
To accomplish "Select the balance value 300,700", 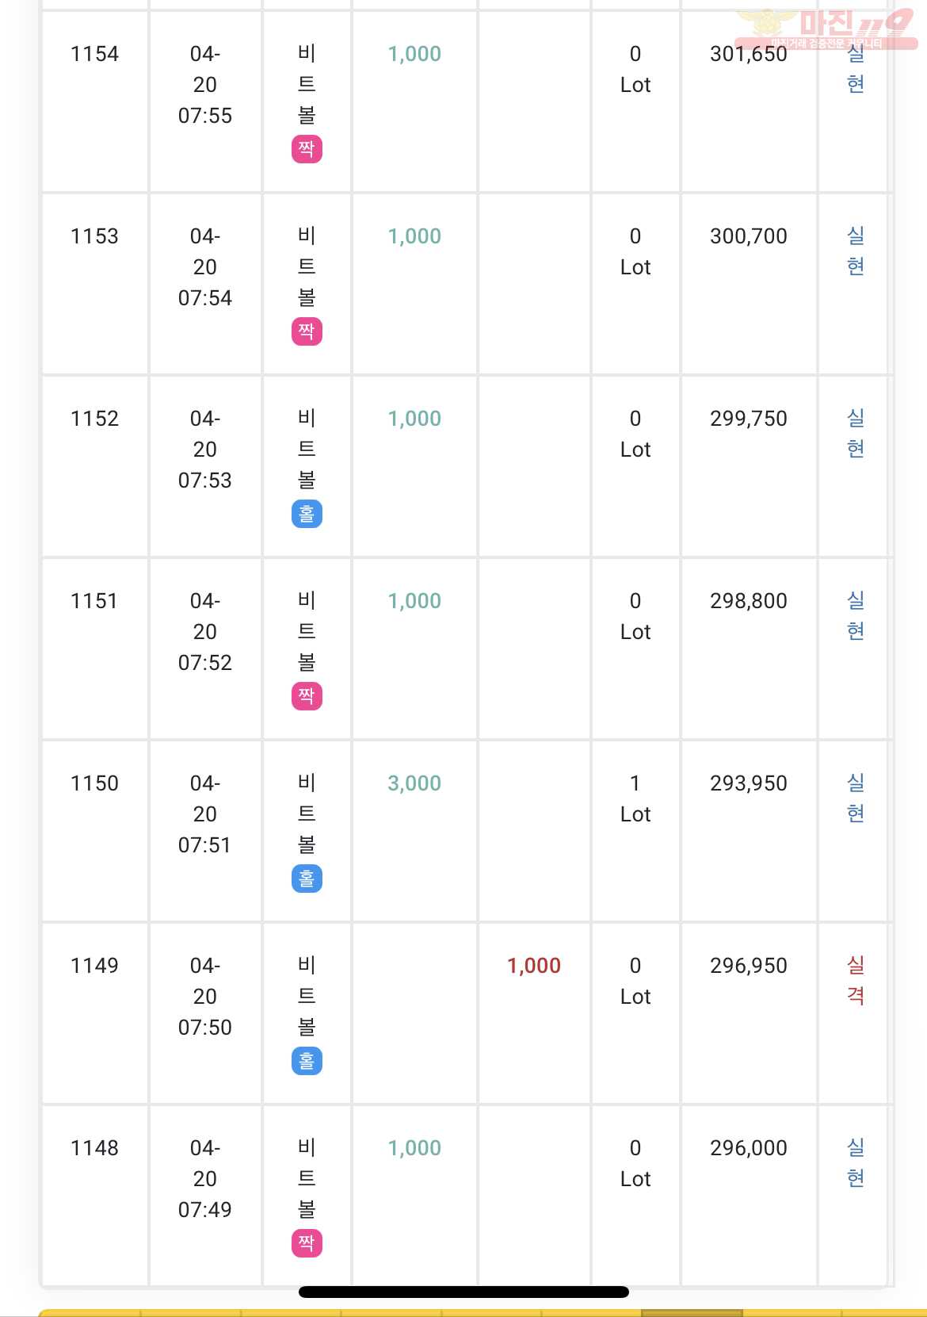I will click(749, 236).
